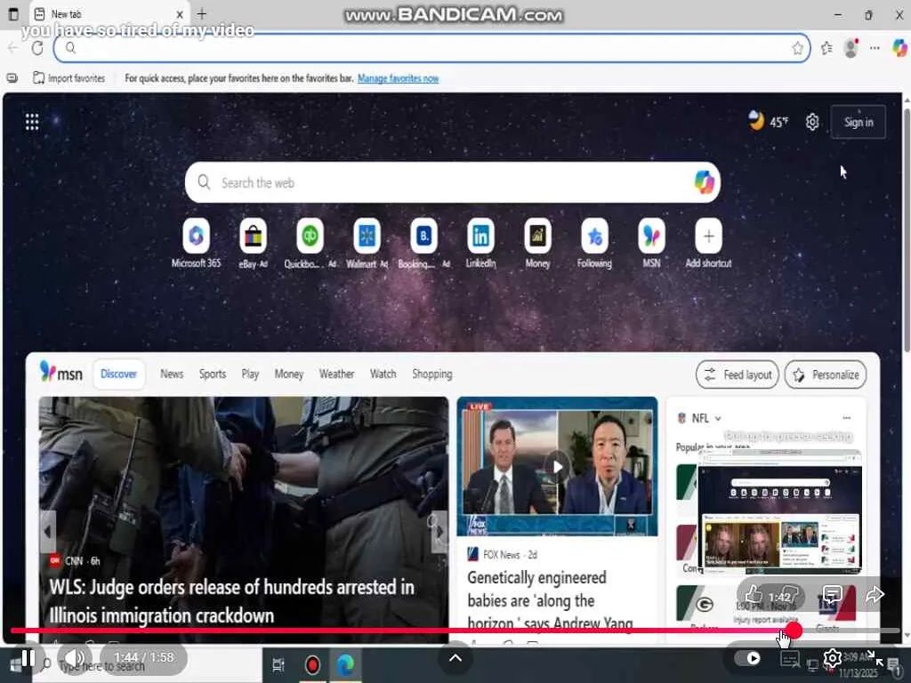Open the favorites list icon in toolbar
The width and height of the screenshot is (911, 683).
(826, 48)
